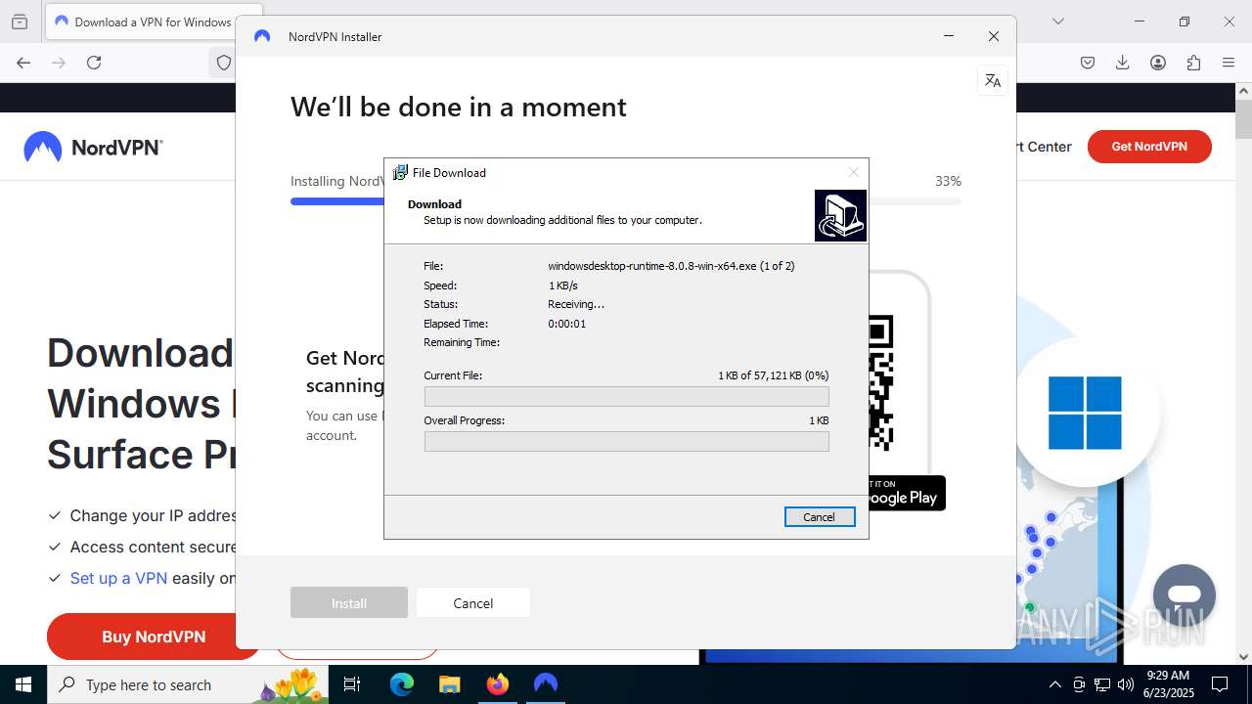This screenshot has width=1252, height=704.
Task: Click the Firefox forward arrow
Action: [x=59, y=63]
